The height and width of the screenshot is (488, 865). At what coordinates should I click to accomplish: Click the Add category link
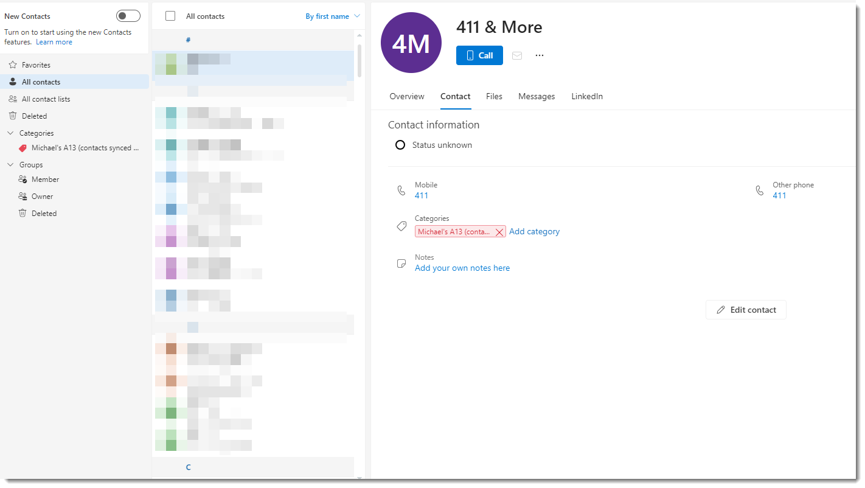tap(534, 231)
